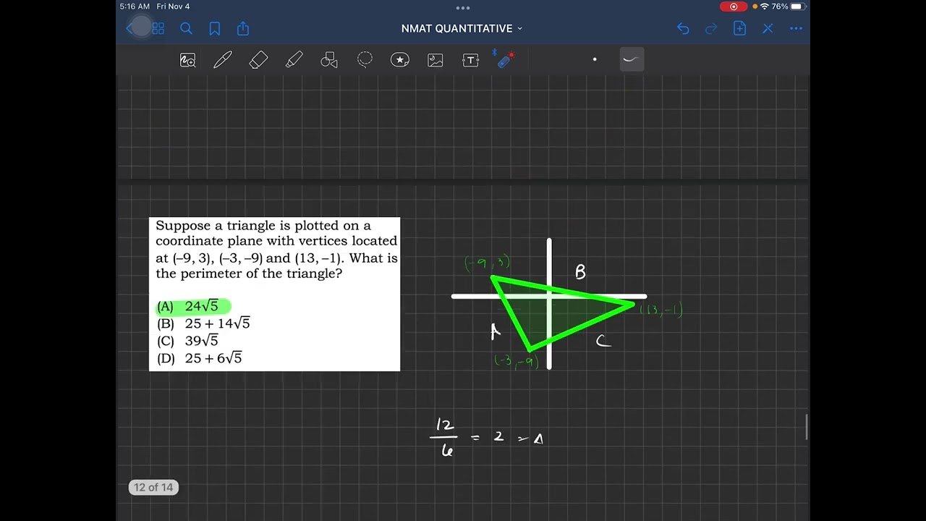Select the zoom window tool
Screen dimensions: 926x521
tap(187, 60)
